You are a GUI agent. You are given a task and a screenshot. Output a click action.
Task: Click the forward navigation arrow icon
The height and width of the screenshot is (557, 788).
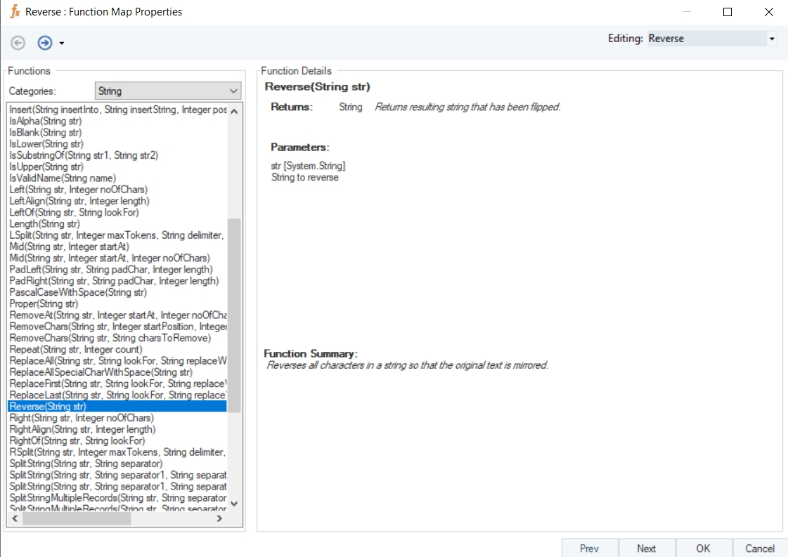[44, 43]
